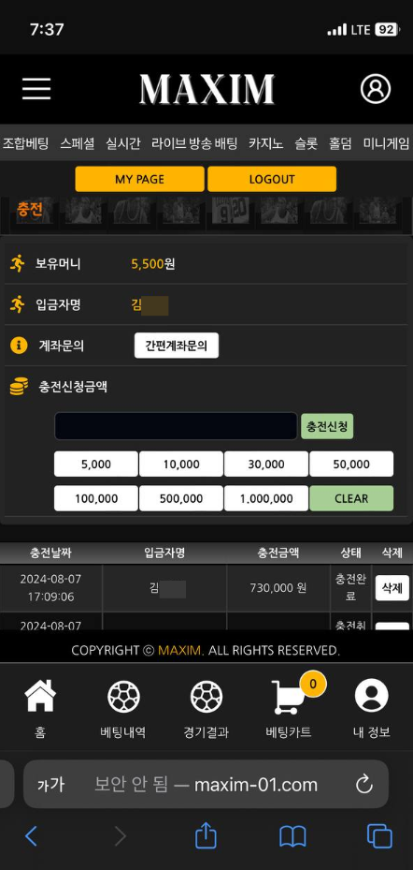
Task: Tap Safari reload page icon
Action: pyautogui.click(x=364, y=784)
